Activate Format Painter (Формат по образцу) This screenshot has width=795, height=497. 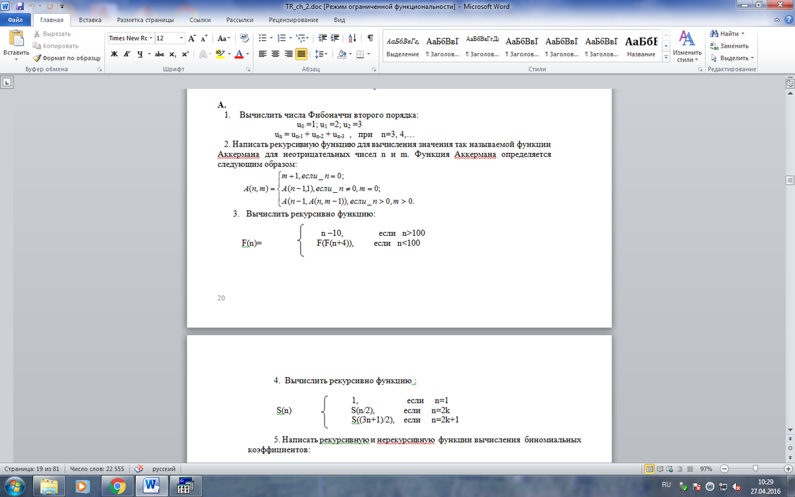click(x=66, y=58)
